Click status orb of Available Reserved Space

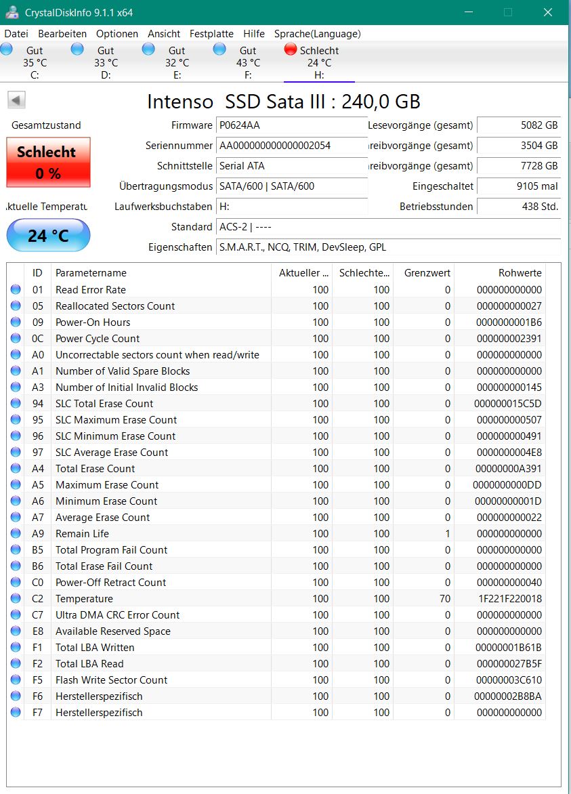[16, 631]
